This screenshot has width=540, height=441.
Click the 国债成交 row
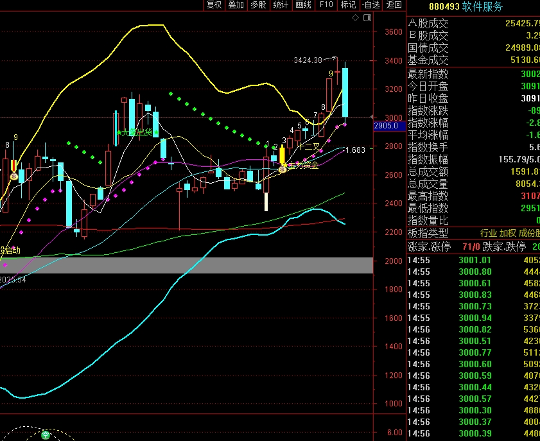(x=473, y=48)
